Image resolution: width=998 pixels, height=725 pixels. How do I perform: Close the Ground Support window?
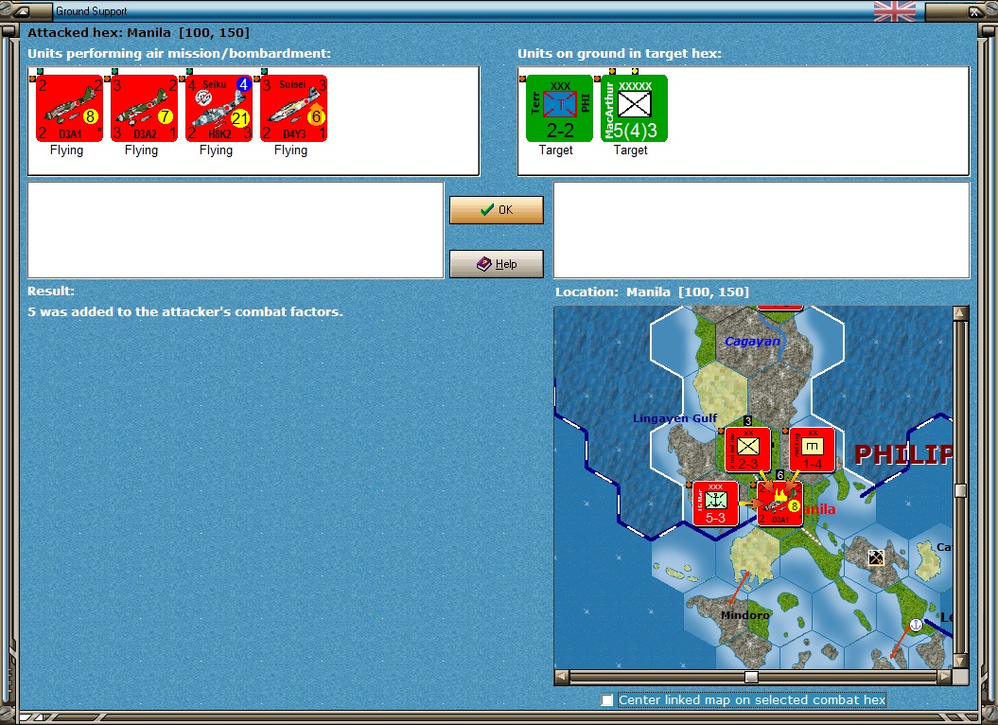[x=975, y=11]
